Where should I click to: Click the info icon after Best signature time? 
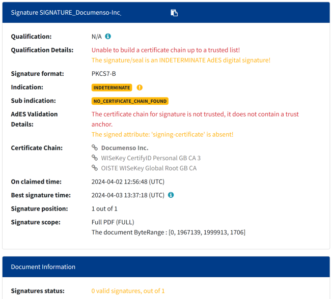coord(171,195)
